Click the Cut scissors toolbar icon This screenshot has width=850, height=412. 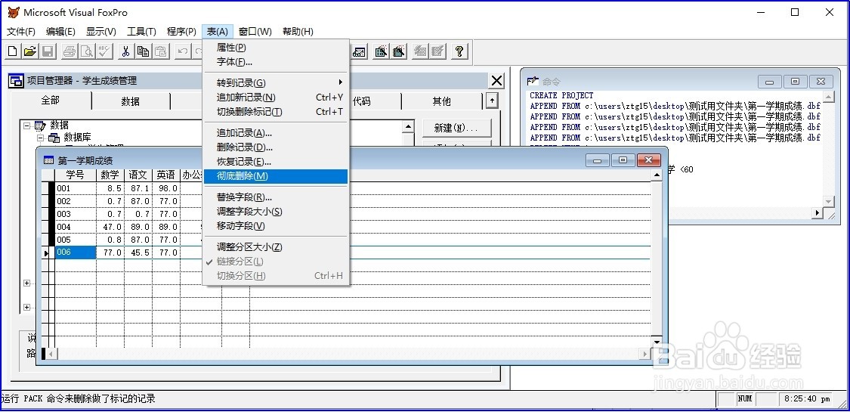pyautogui.click(x=125, y=51)
